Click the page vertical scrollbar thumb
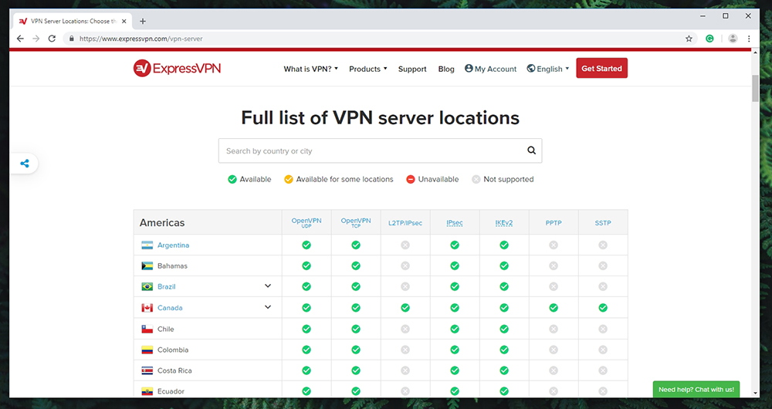The width and height of the screenshot is (772, 409). click(x=755, y=89)
